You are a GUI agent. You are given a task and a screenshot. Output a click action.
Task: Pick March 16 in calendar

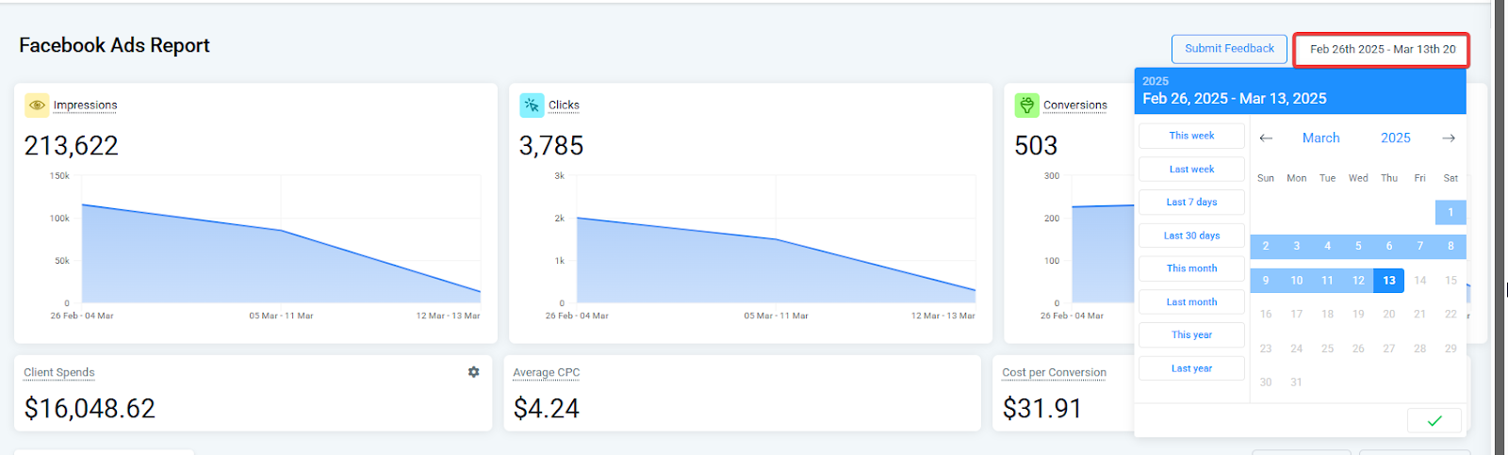pyautogui.click(x=1266, y=315)
